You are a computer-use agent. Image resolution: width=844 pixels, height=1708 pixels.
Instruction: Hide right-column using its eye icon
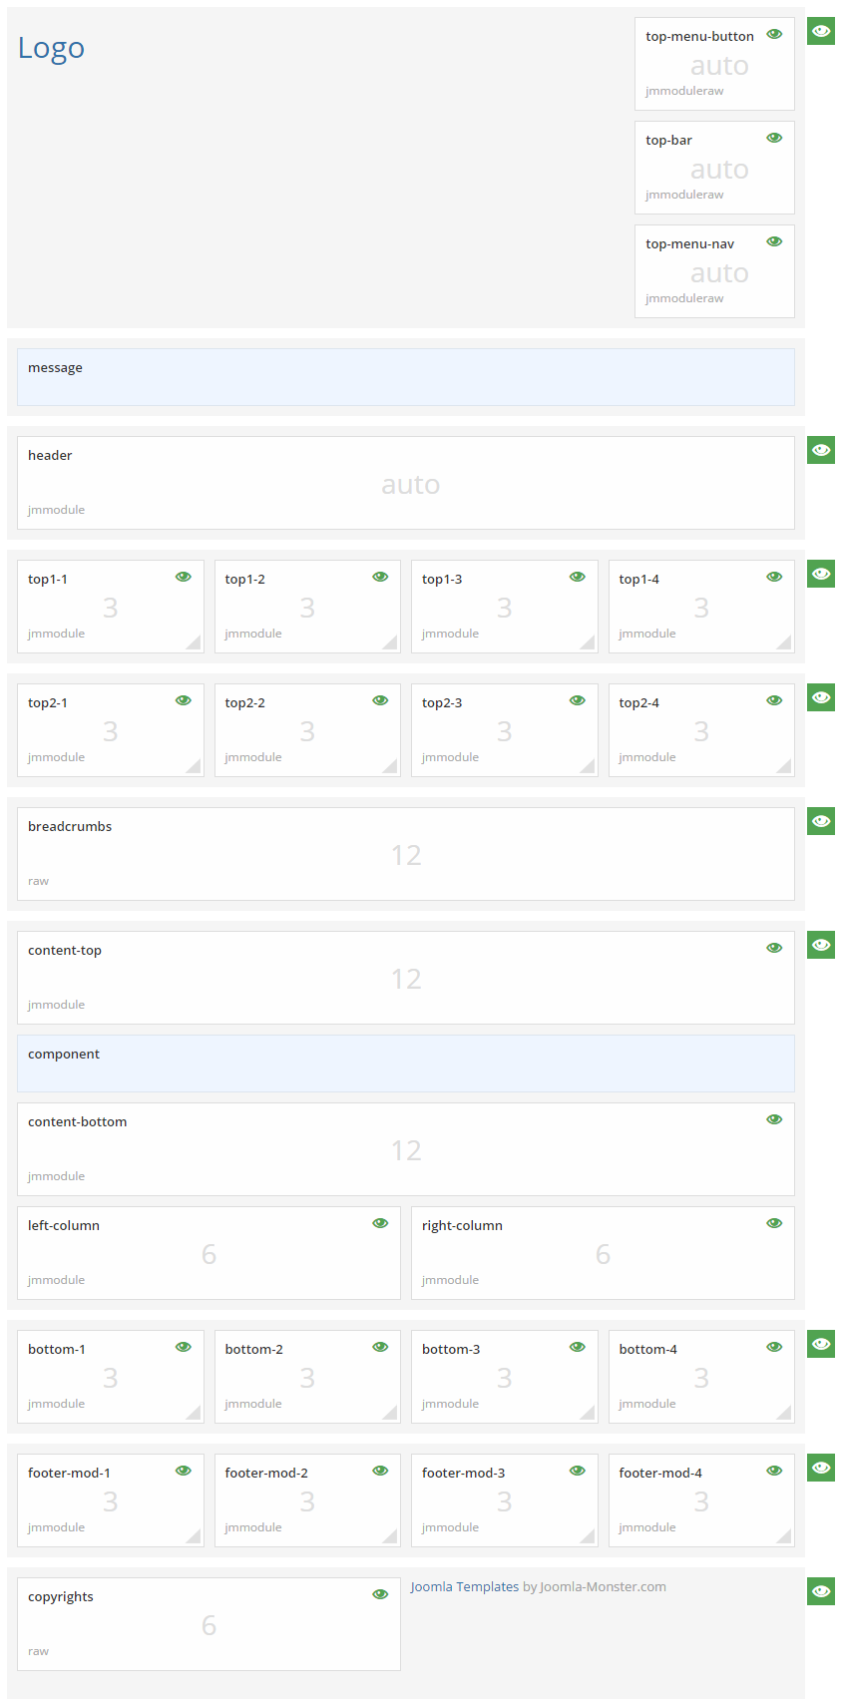point(774,1223)
